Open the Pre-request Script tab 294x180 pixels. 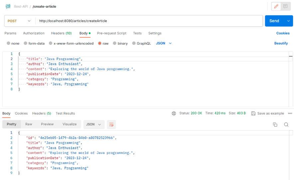111,33
